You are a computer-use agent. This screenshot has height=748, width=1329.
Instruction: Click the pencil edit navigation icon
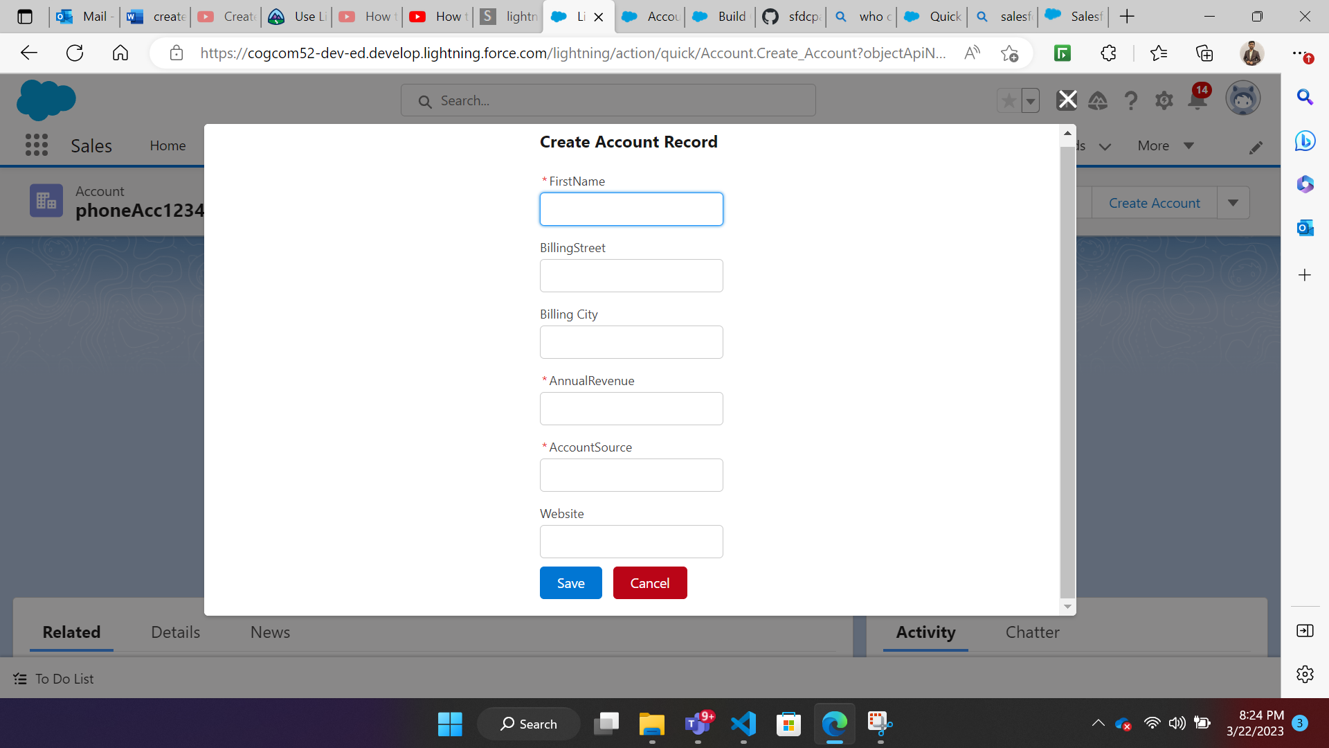click(1256, 147)
